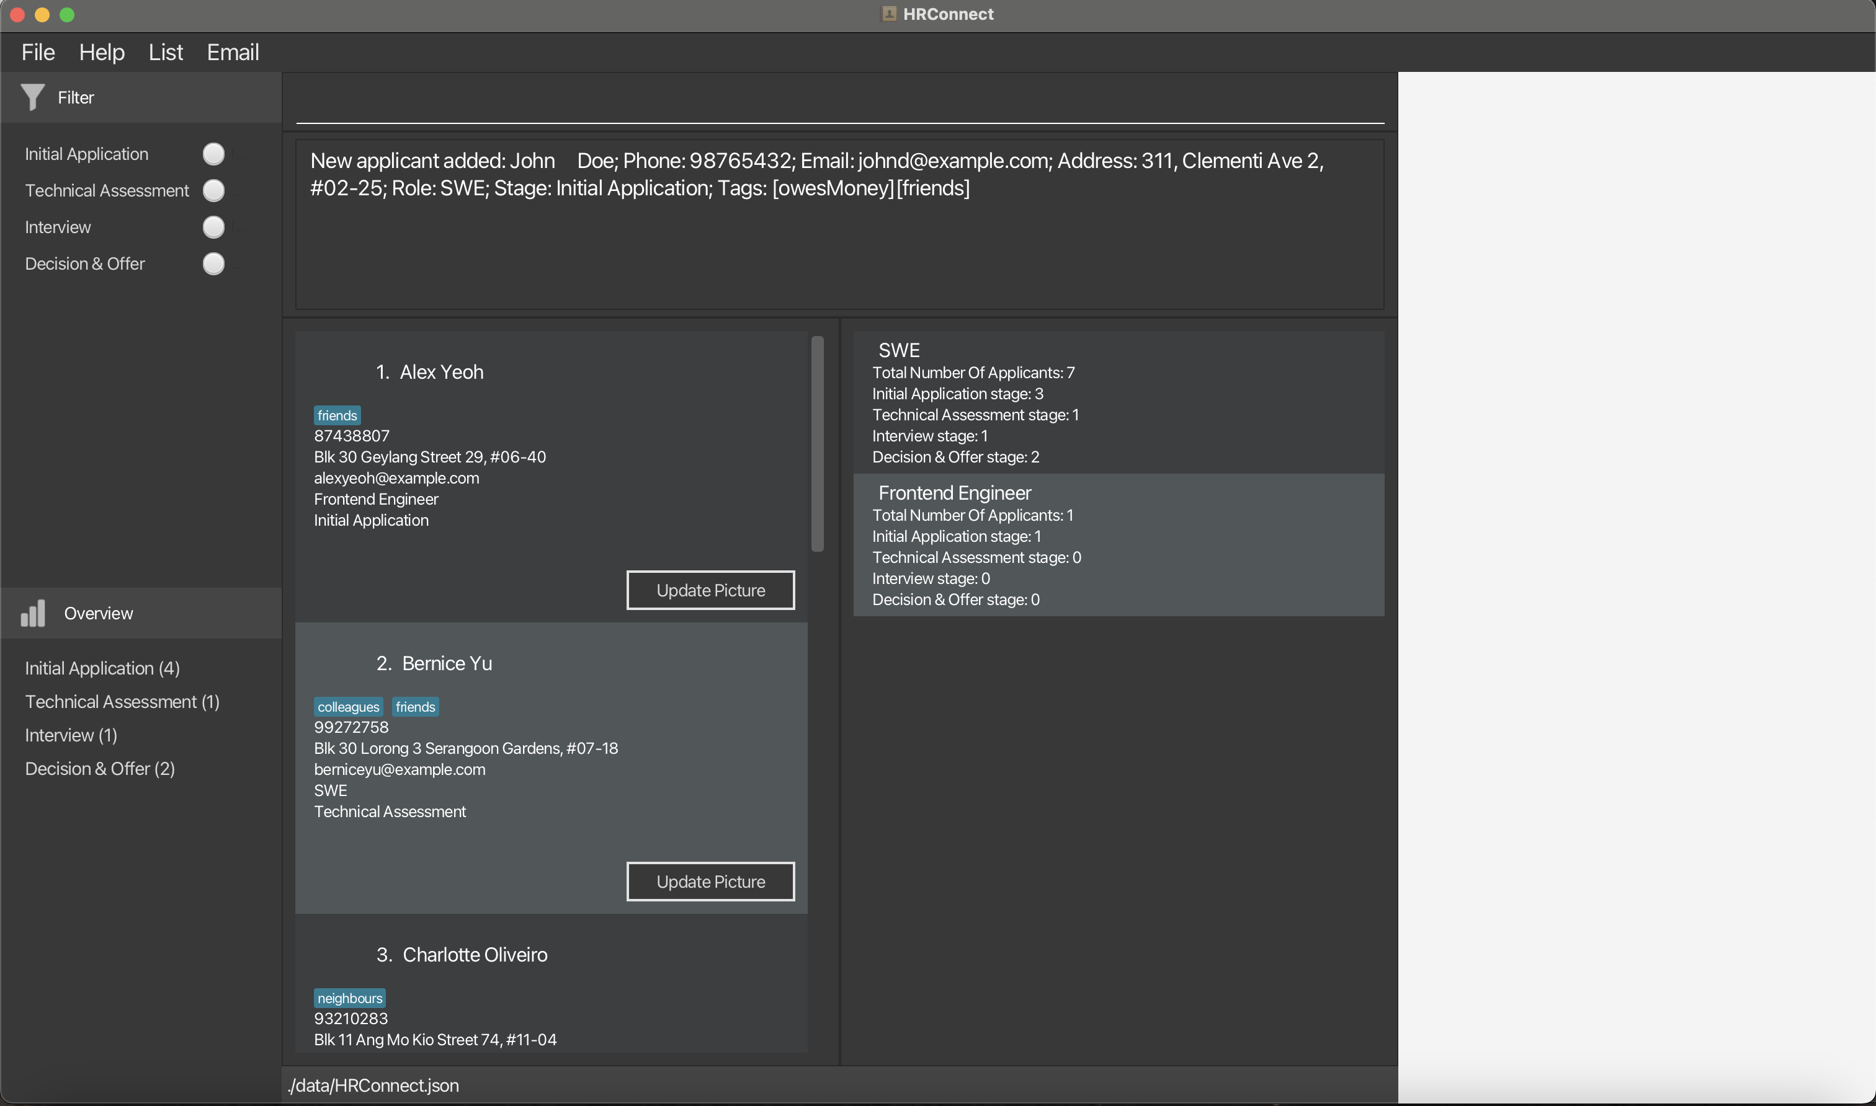Open the File menu
The image size is (1876, 1106).
point(38,52)
